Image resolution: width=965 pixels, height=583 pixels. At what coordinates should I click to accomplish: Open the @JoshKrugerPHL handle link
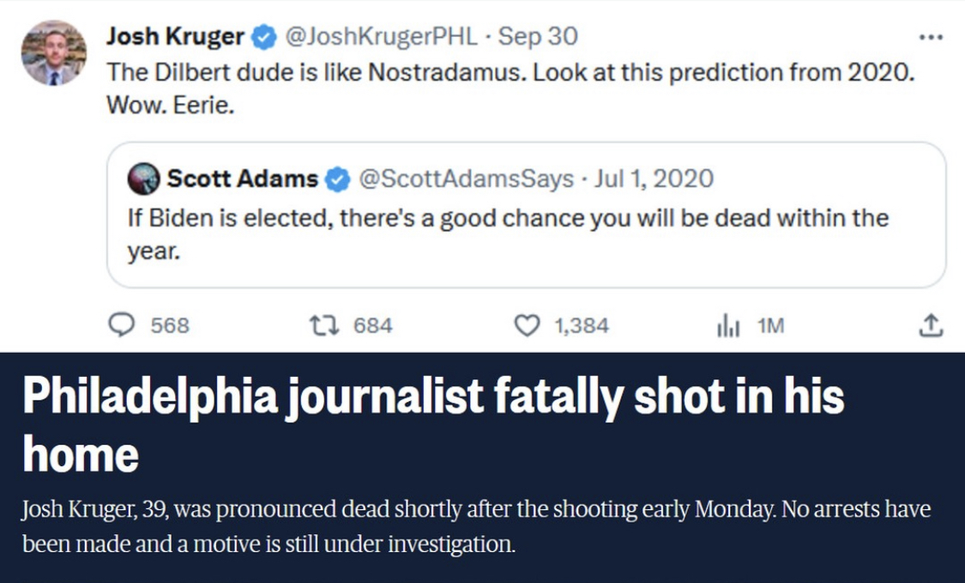[381, 37]
